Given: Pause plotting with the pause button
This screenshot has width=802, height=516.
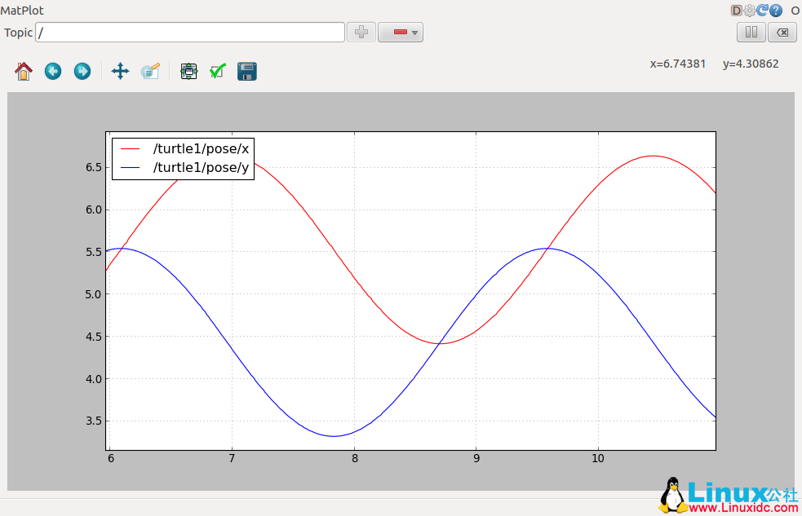Looking at the screenshot, I should click(x=751, y=32).
